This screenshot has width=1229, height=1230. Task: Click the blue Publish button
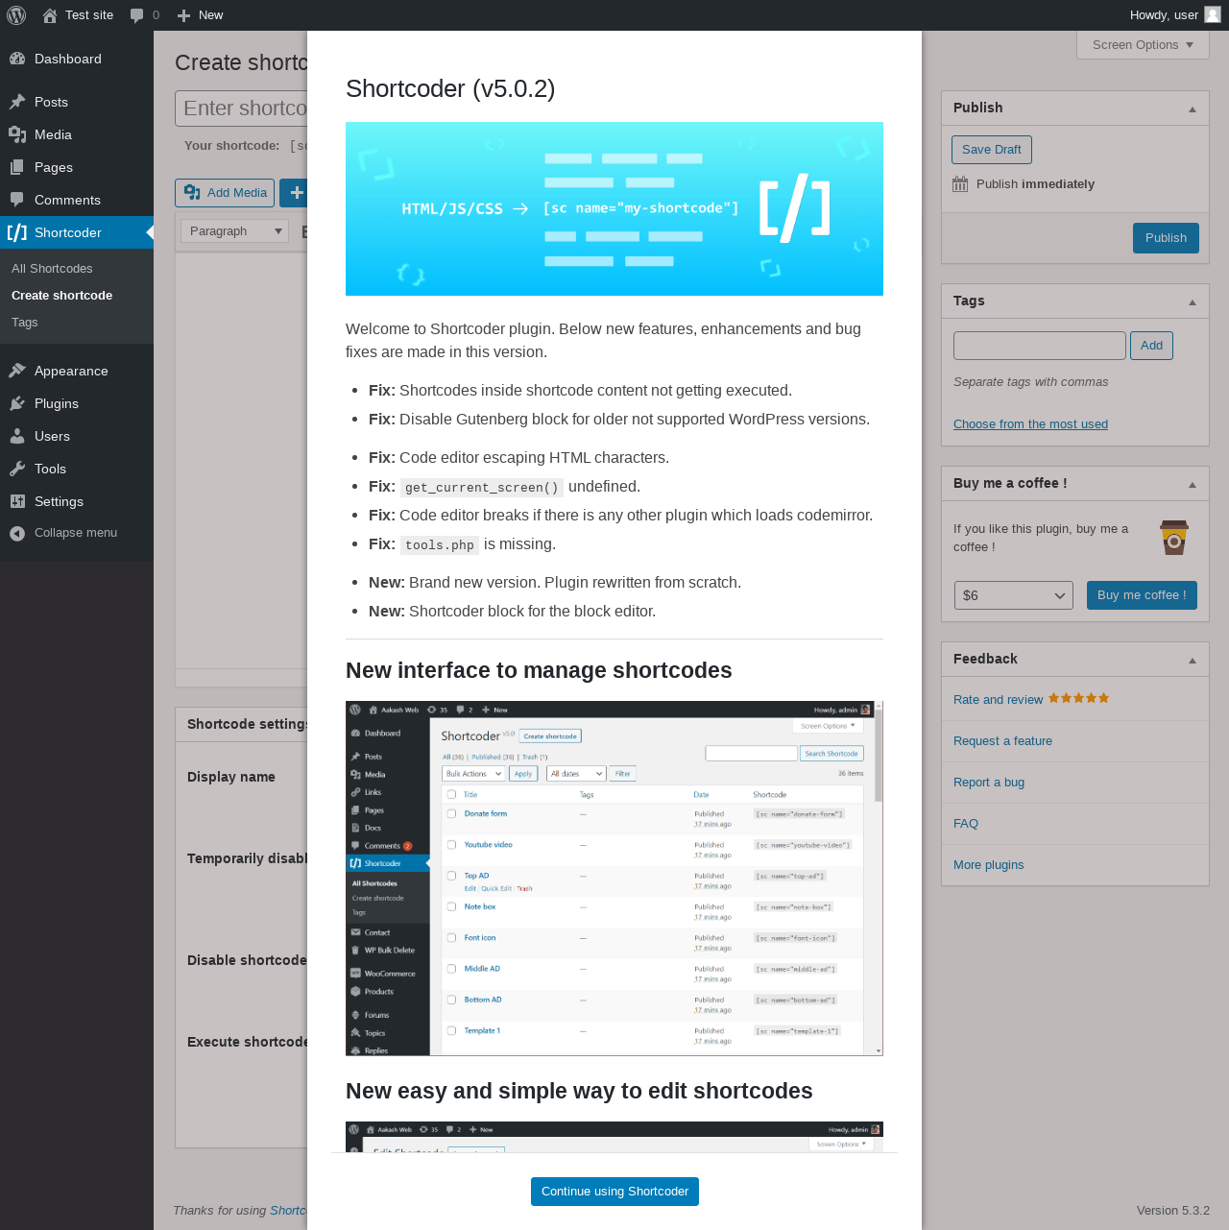point(1166,238)
